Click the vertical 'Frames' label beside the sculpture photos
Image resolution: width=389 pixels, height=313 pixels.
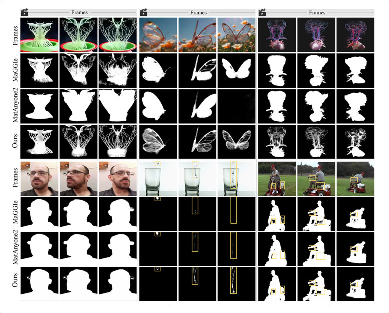tap(15, 36)
